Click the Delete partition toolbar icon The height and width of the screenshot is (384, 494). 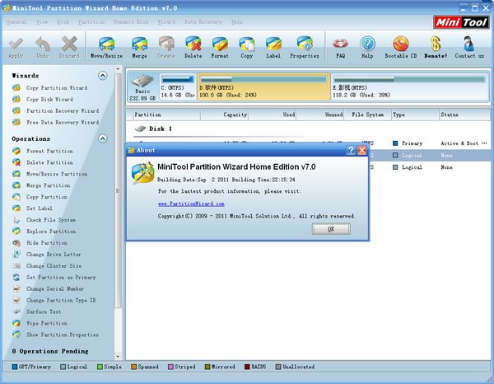193,46
